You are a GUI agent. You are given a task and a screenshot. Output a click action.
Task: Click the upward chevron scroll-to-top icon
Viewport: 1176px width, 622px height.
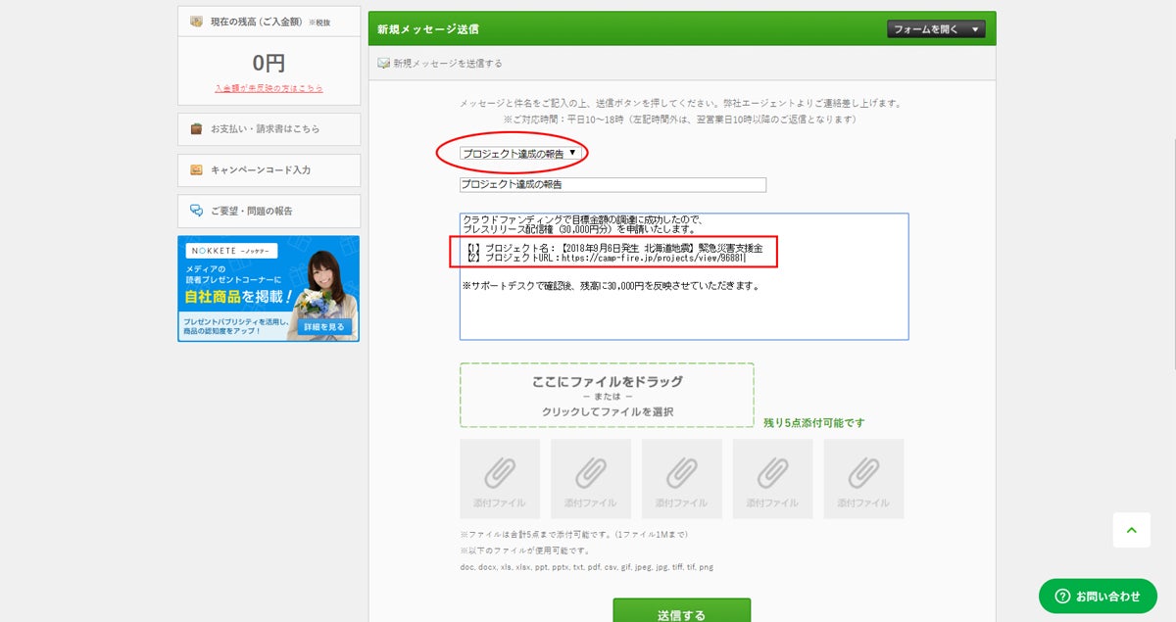pyautogui.click(x=1132, y=530)
